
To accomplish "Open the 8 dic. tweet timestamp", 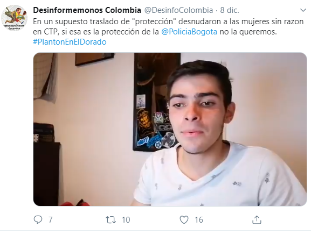I will [x=230, y=10].
